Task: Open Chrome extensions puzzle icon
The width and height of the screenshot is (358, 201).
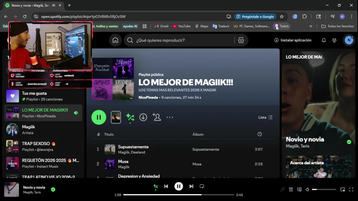Action: tap(305, 16)
